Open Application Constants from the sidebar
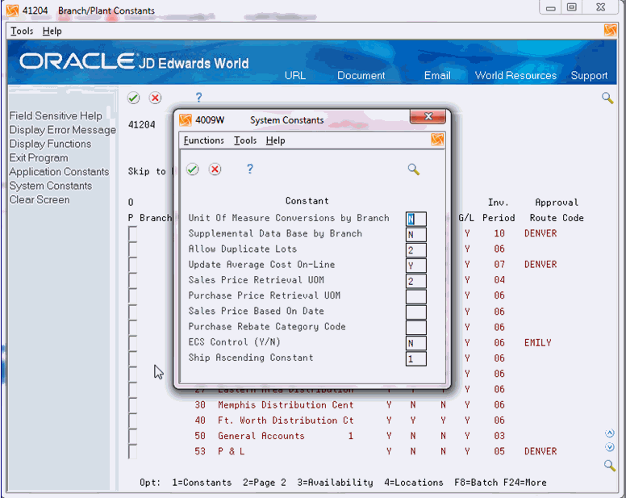 (x=59, y=172)
